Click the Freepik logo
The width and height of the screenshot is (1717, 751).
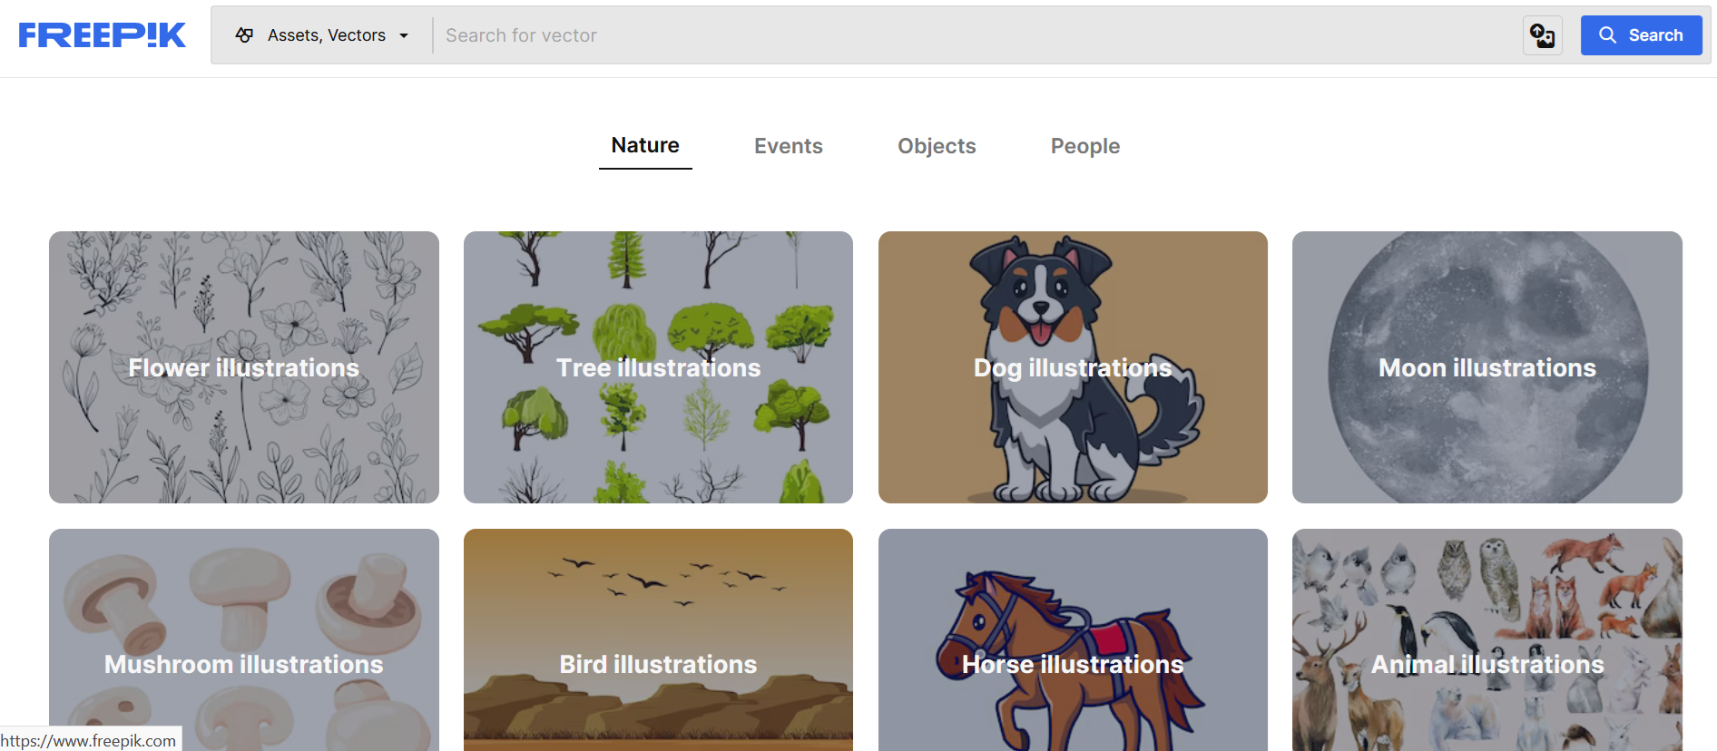coord(102,35)
